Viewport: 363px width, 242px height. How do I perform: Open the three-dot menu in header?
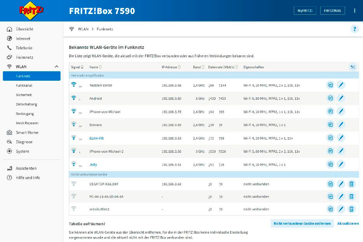pyautogui.click(x=354, y=11)
